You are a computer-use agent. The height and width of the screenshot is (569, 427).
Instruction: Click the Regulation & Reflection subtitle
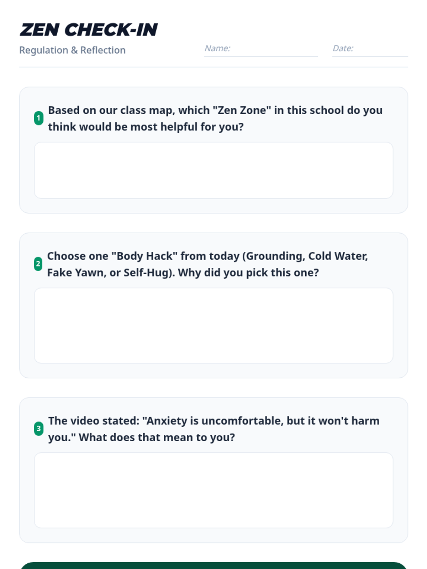pyautogui.click(x=72, y=50)
